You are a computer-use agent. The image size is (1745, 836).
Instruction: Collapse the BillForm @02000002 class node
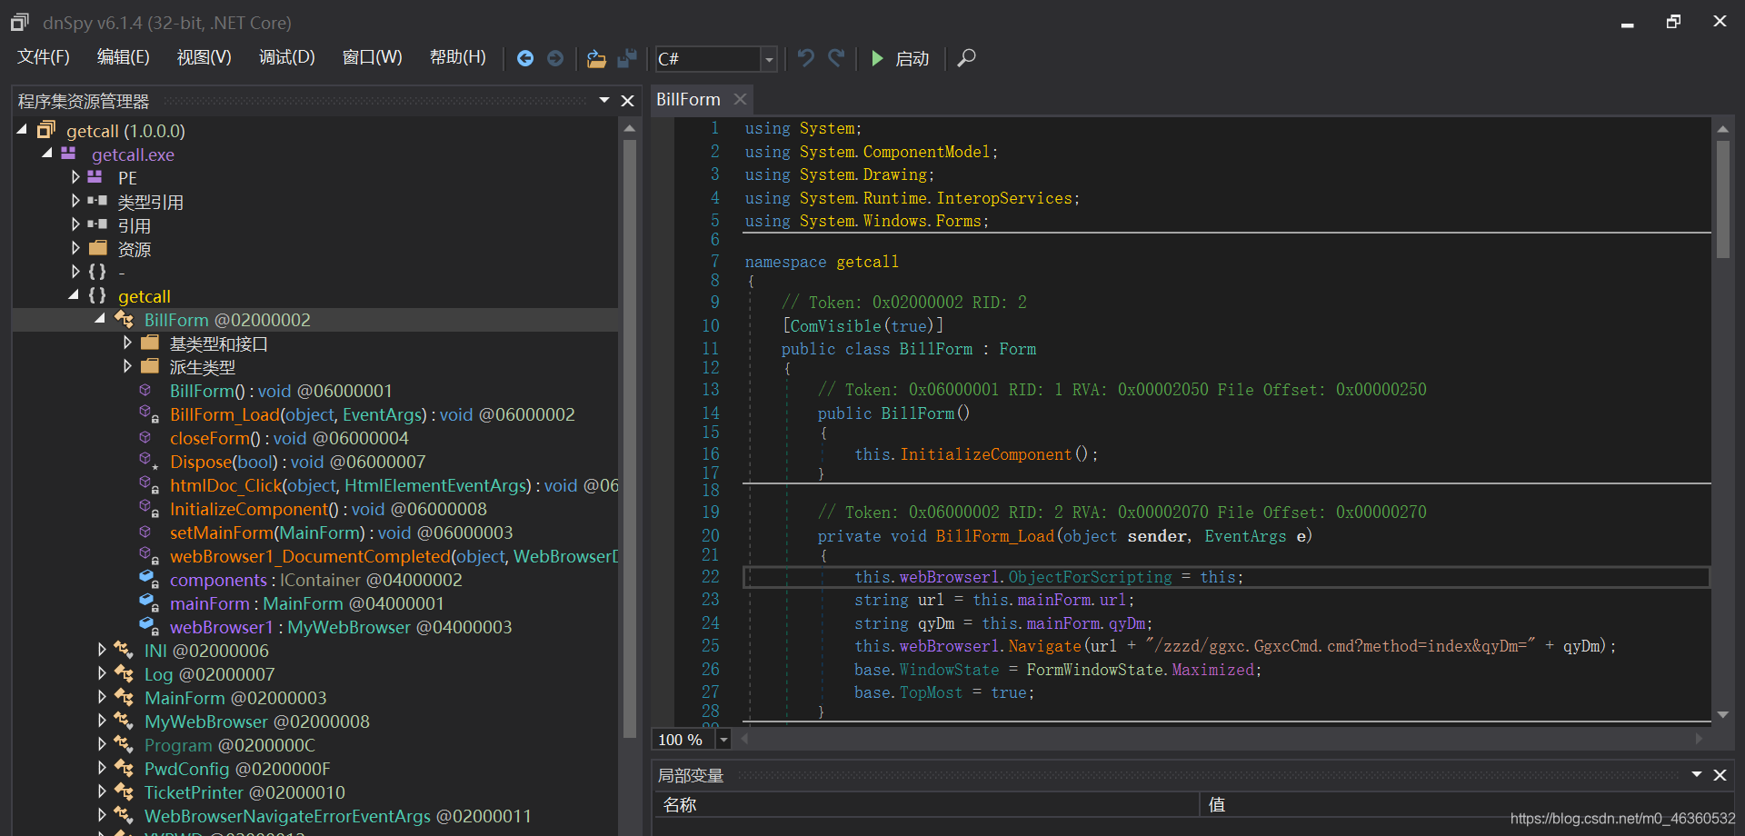click(x=100, y=319)
